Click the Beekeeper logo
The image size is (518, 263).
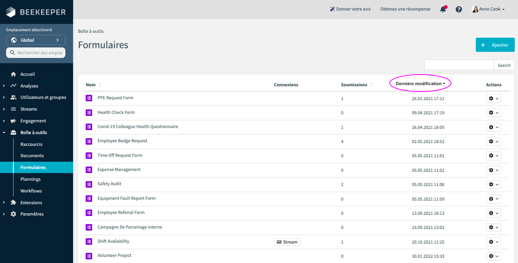pos(36,12)
